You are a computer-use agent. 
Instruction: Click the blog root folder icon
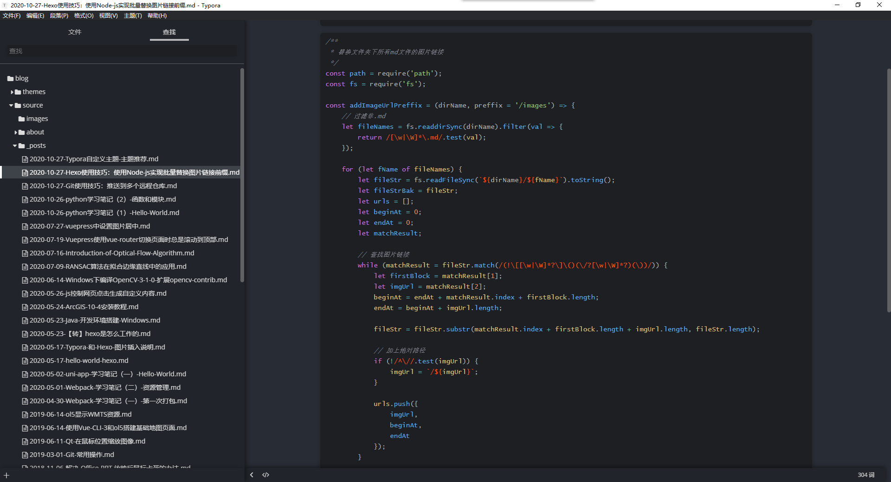pos(10,79)
